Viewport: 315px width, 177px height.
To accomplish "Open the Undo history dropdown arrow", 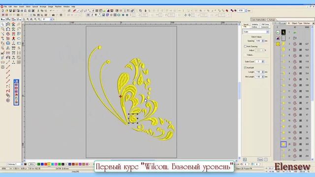I will (54, 11).
